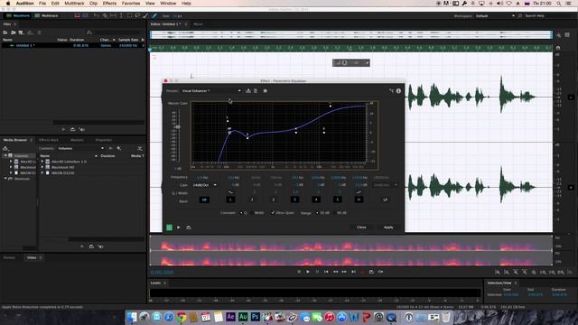Open effect info icon in equalizer dialog
578x325 pixels.
(398, 91)
